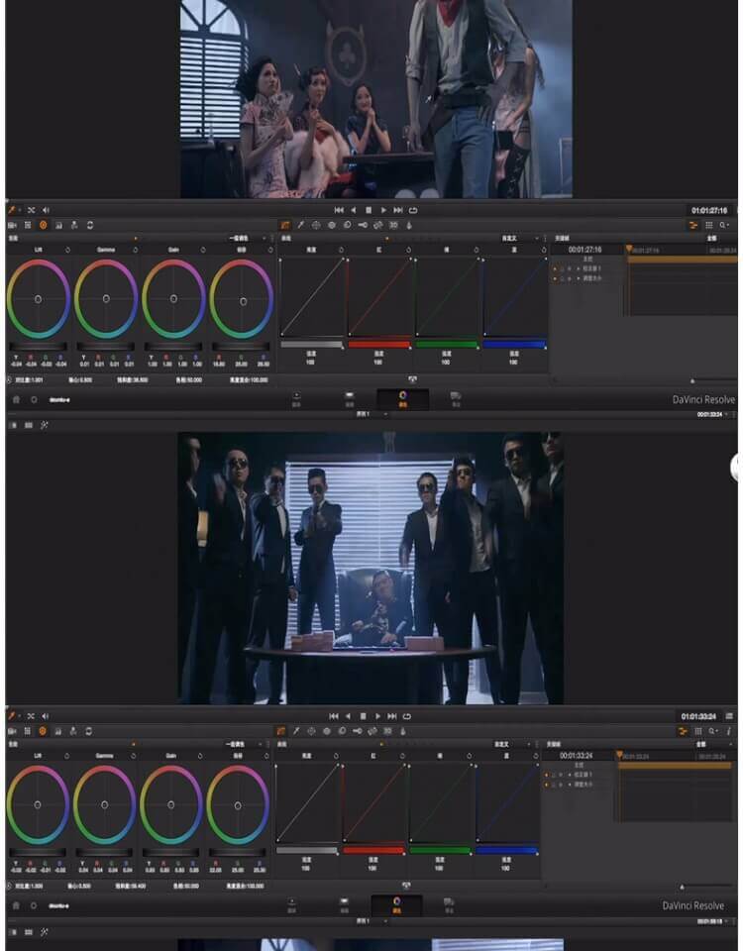Click the unmix crossed-arrows icon under the 01:01:27:16 viewer
743x951 pixels.
tap(31, 210)
